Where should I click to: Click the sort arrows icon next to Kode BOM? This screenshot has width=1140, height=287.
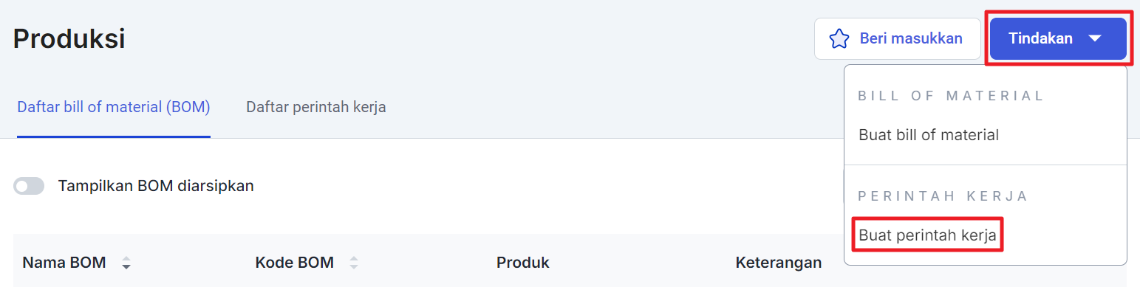point(354,263)
